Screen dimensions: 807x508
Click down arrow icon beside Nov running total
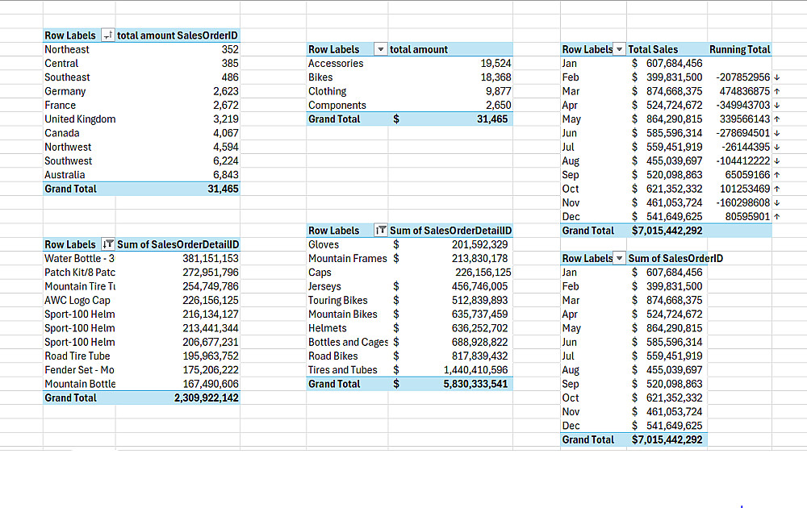(776, 203)
